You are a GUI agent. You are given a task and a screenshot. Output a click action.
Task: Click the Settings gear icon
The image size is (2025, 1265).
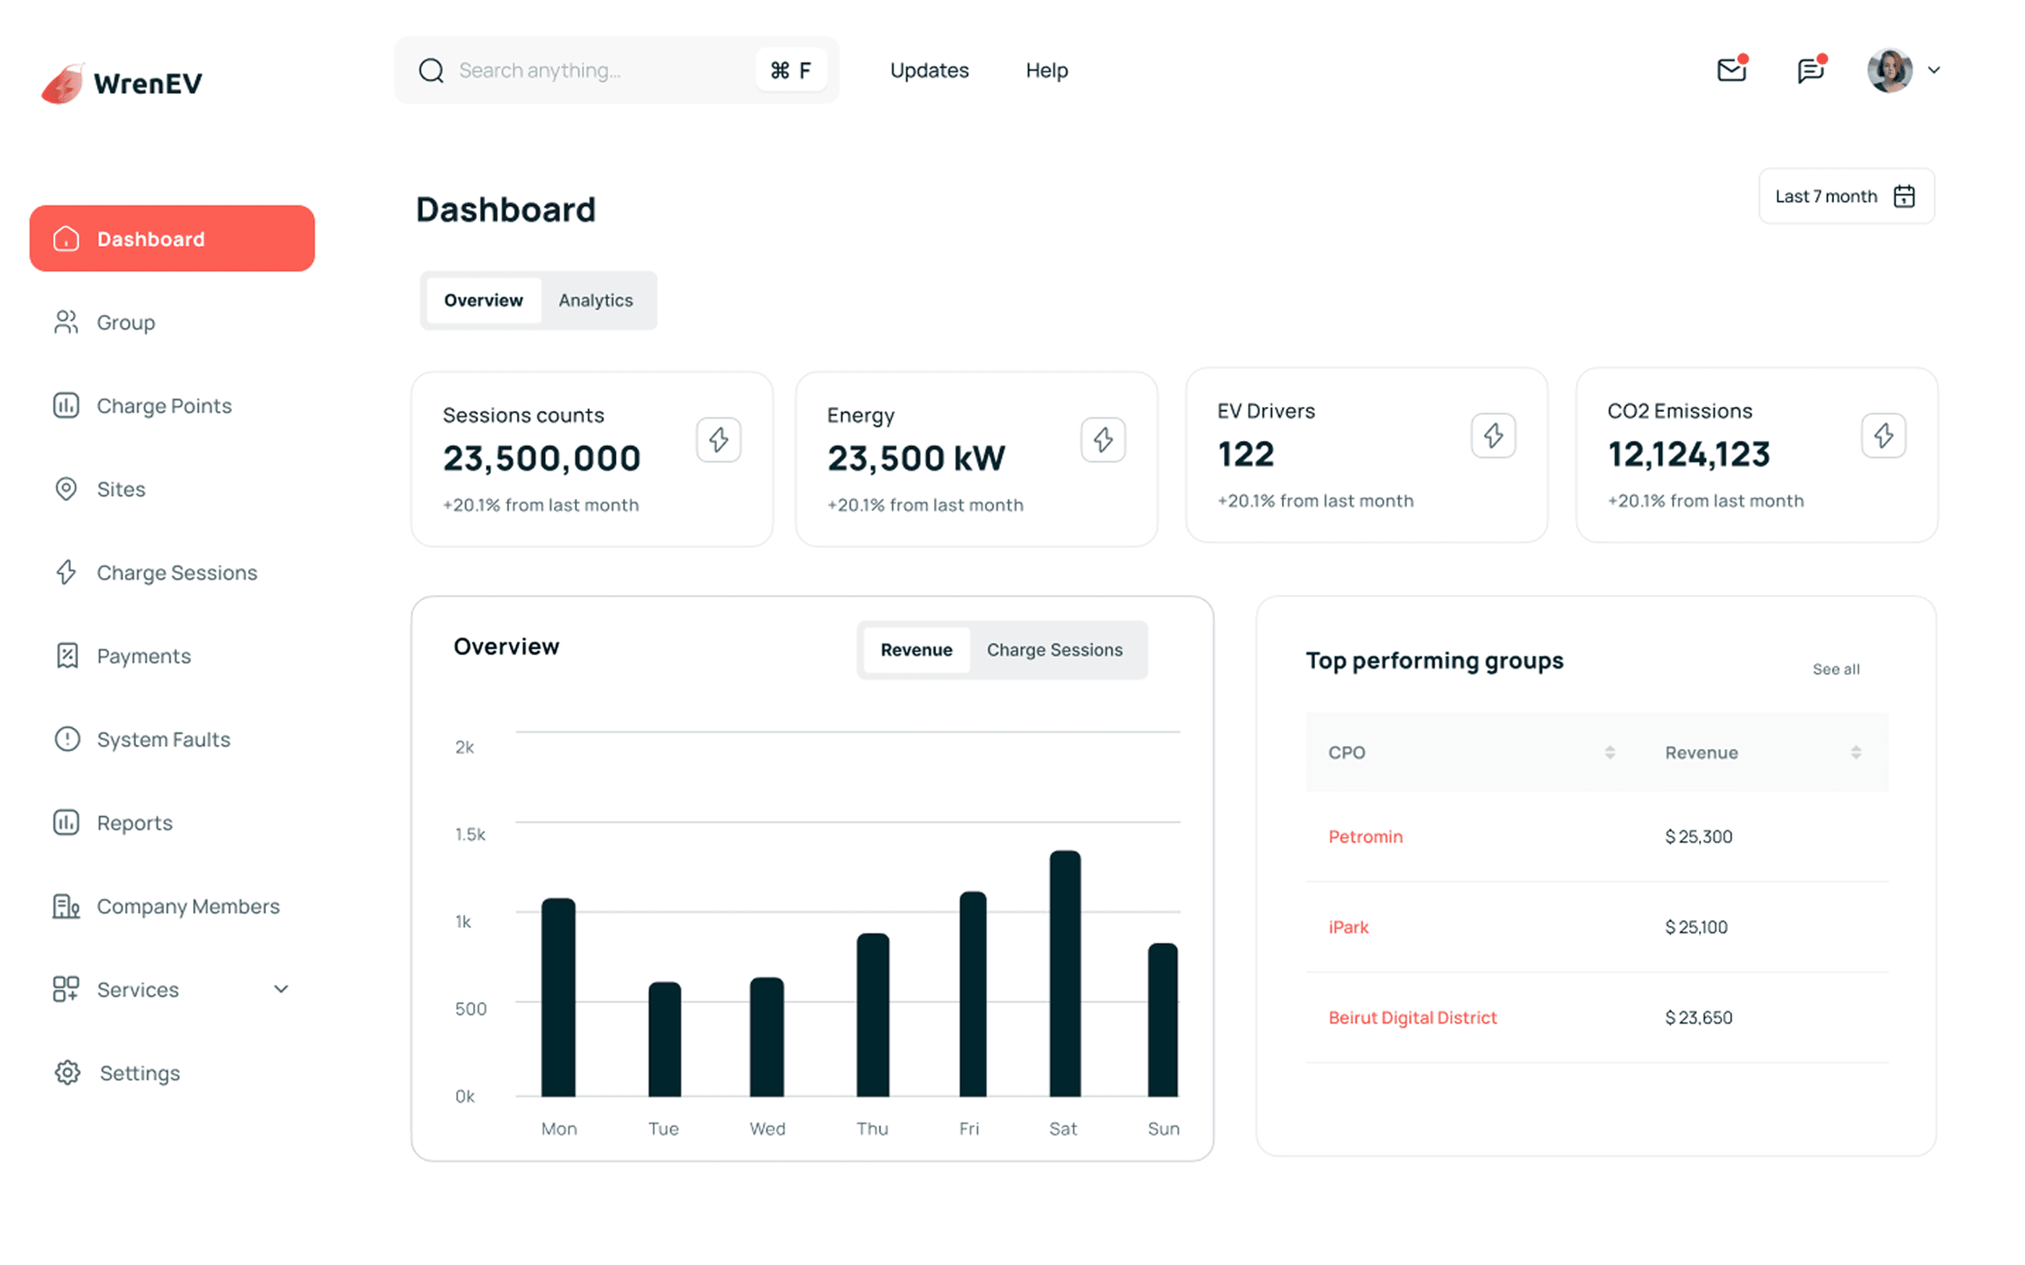click(67, 1073)
